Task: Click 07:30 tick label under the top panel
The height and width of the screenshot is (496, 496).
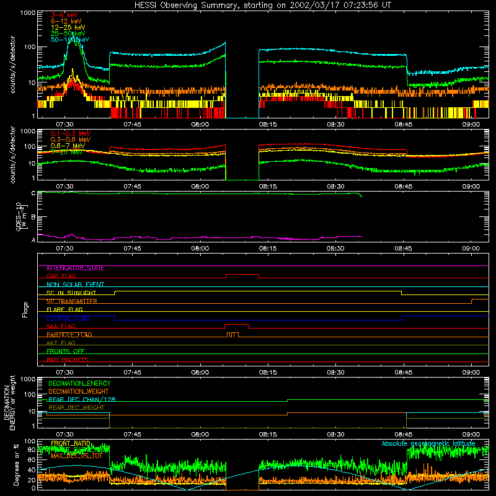Action: (x=64, y=125)
